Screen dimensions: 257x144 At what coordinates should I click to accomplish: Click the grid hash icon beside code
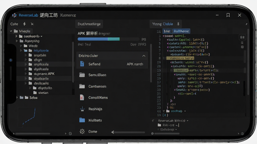(242, 47)
